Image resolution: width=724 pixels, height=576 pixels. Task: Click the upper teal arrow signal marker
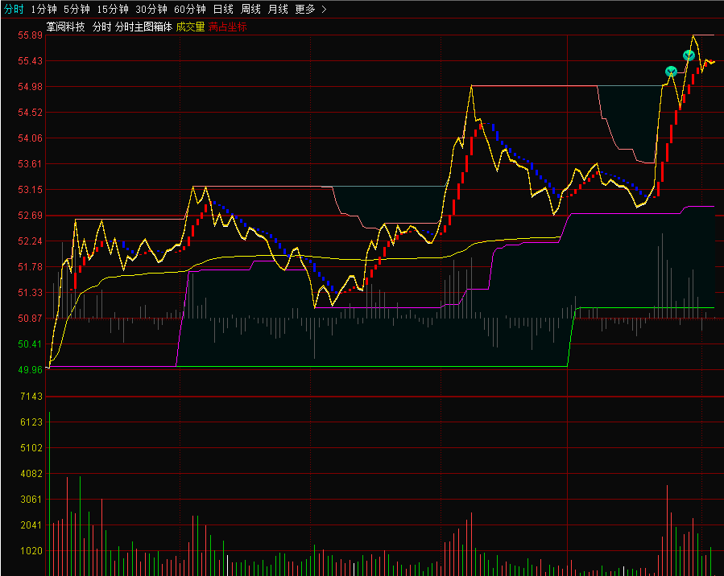(x=689, y=56)
